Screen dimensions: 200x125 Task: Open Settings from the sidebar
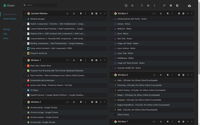(x=7, y=29)
